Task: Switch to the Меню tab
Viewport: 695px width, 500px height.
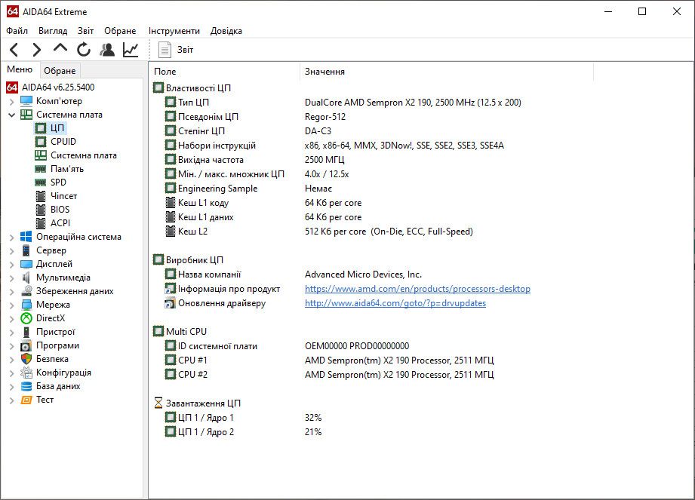Action: coord(20,69)
